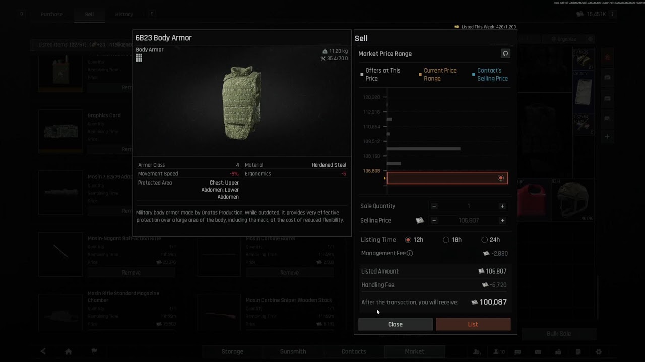
Task: Click the weight icon beside 11.20 kg
Action: [325, 51]
